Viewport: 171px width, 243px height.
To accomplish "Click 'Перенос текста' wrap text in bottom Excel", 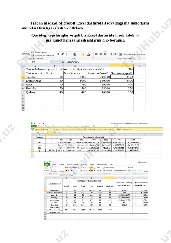I will point(108,168).
